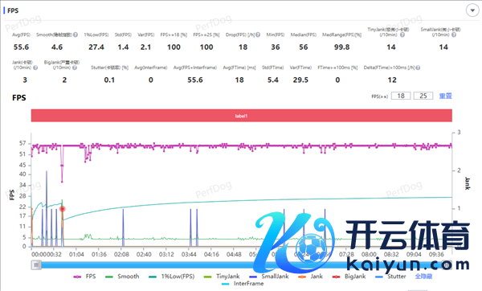This screenshot has height=291, width=482.
Task: Click the Var(FTime) value 29.5
Action: 300,80
